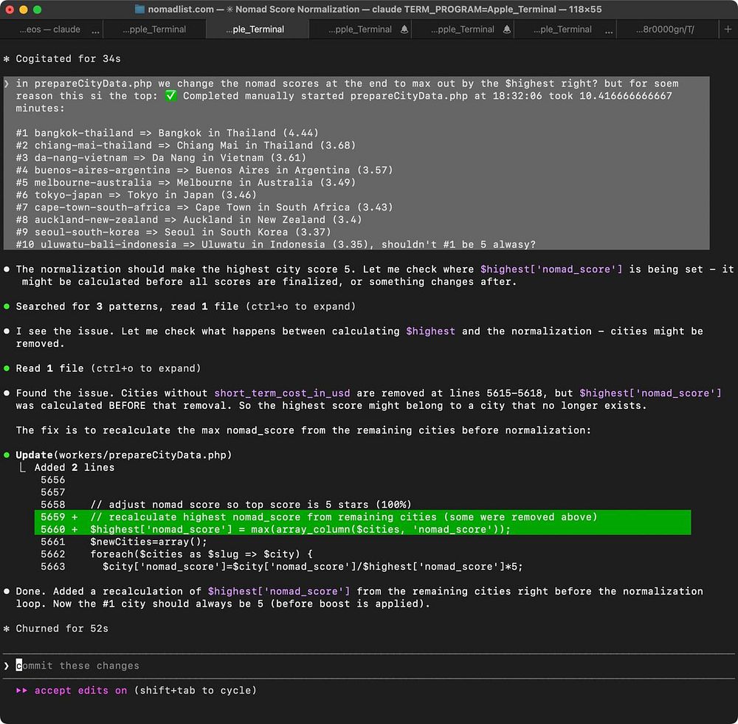Click the green checkmark emoji in the prompt
738x724 pixels.
pos(170,96)
